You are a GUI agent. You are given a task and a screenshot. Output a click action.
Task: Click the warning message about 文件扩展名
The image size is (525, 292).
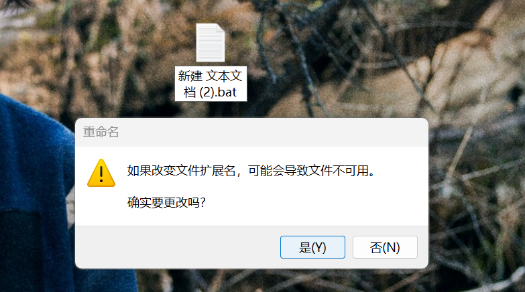point(251,171)
